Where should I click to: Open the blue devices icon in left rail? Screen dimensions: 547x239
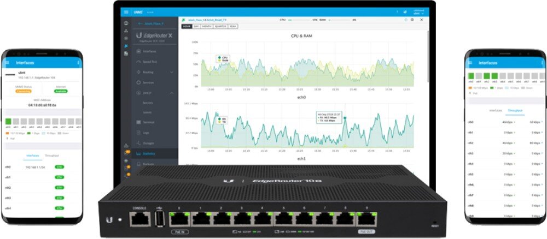[x=126, y=46]
